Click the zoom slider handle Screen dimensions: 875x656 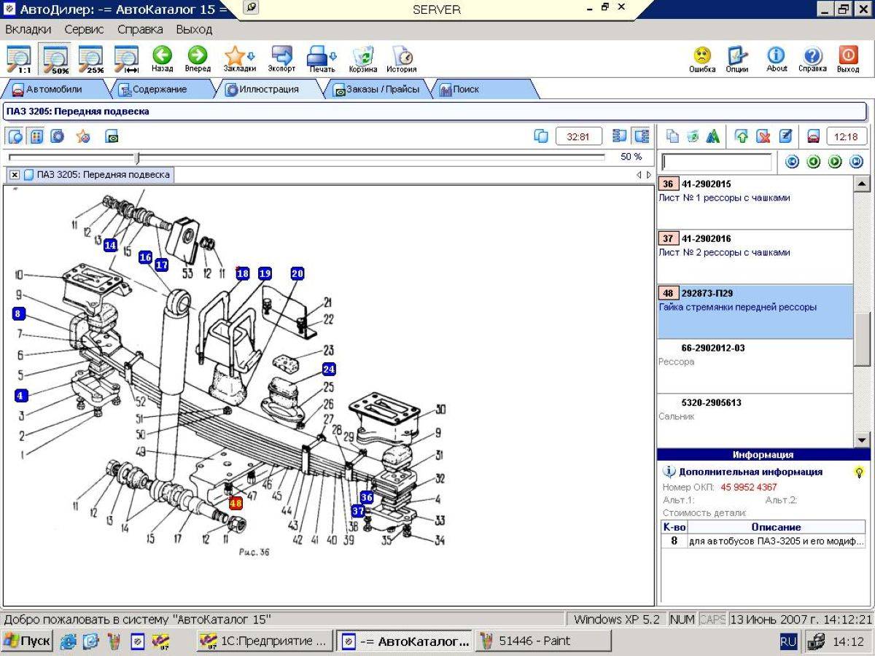tap(137, 157)
